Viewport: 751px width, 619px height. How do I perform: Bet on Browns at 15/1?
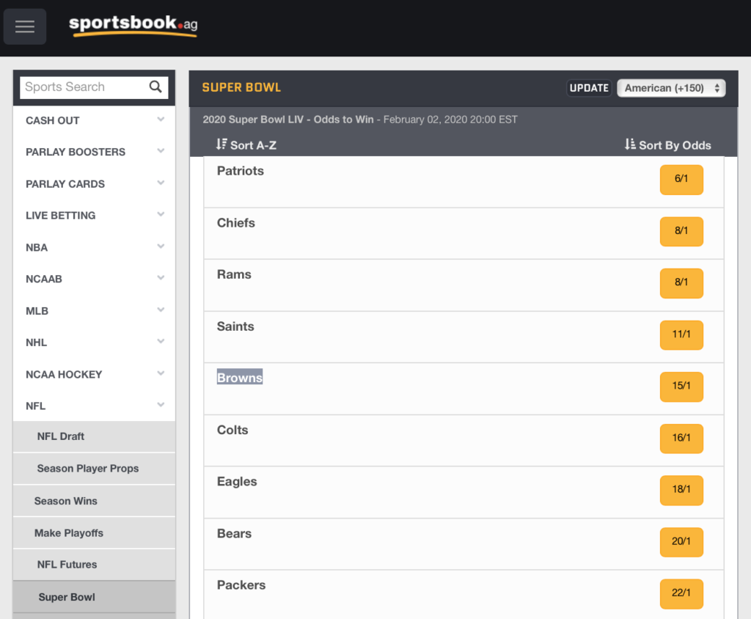681,387
